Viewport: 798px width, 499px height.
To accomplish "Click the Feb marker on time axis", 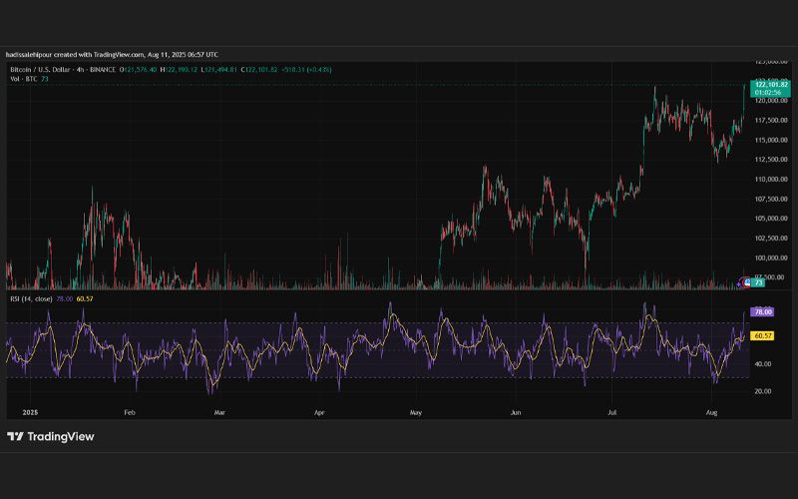I will (130, 412).
